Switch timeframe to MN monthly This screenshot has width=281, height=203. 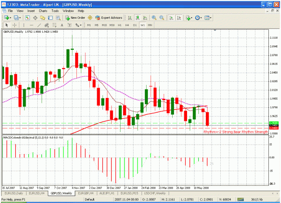[150, 25]
